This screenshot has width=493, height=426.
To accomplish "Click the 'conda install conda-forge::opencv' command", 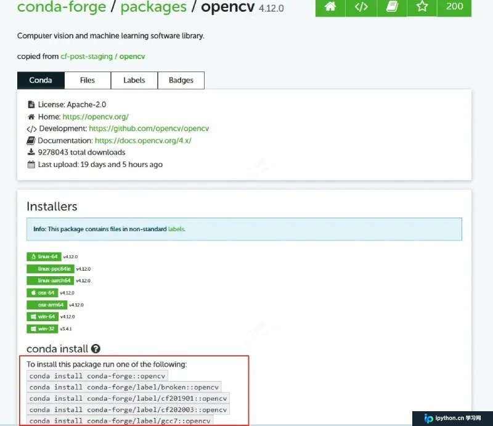I will pos(97,376).
